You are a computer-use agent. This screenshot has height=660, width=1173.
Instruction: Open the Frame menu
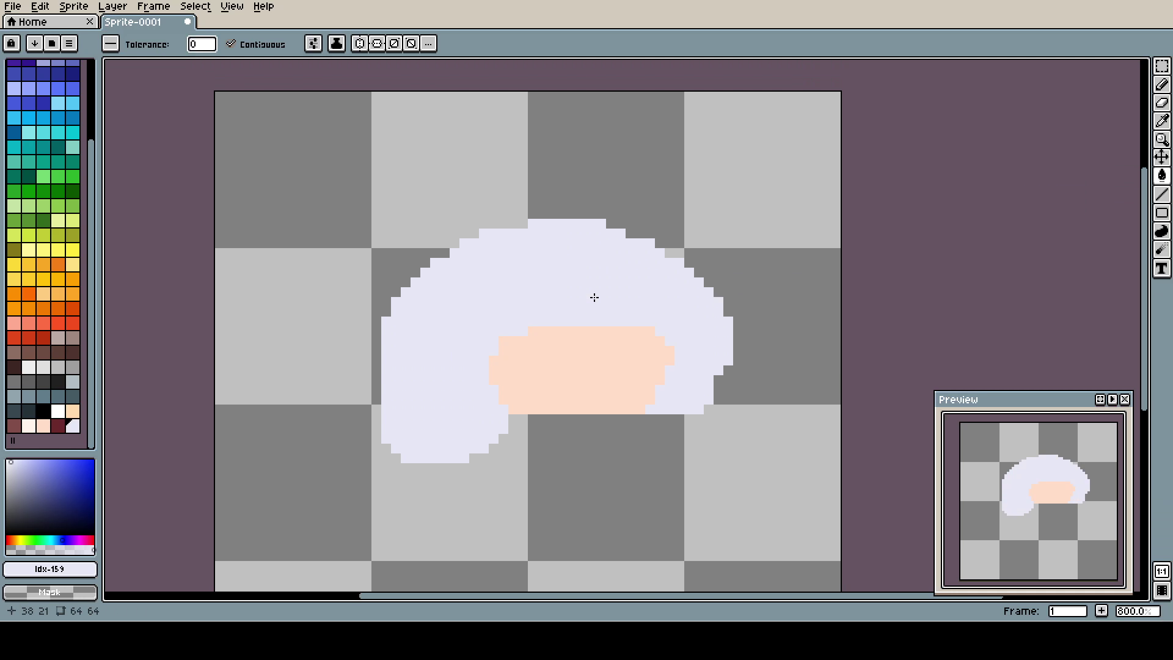(153, 6)
